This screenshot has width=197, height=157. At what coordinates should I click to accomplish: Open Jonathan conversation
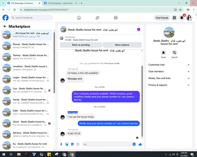(26, 68)
